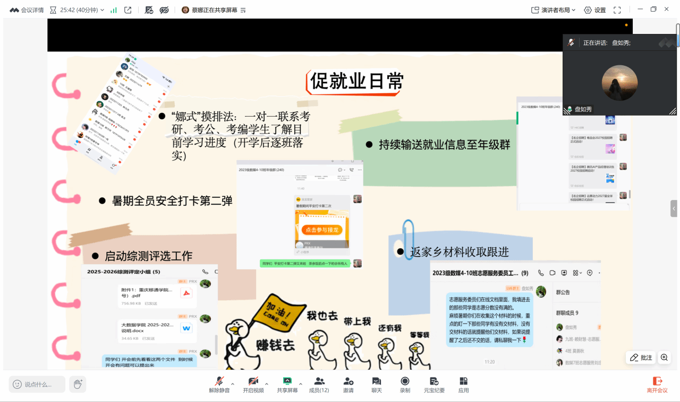Viewport: 680px width, 402px height.
Task: Open the 应用 apps panel
Action: click(x=464, y=384)
